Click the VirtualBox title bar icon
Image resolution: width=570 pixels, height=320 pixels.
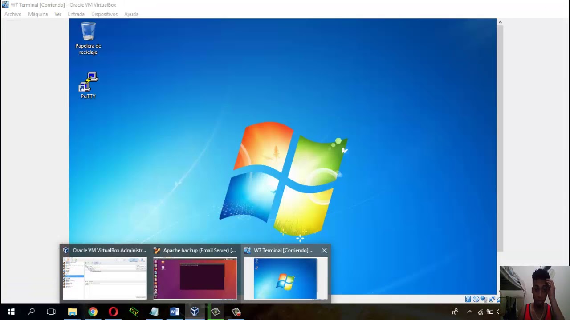5,5
